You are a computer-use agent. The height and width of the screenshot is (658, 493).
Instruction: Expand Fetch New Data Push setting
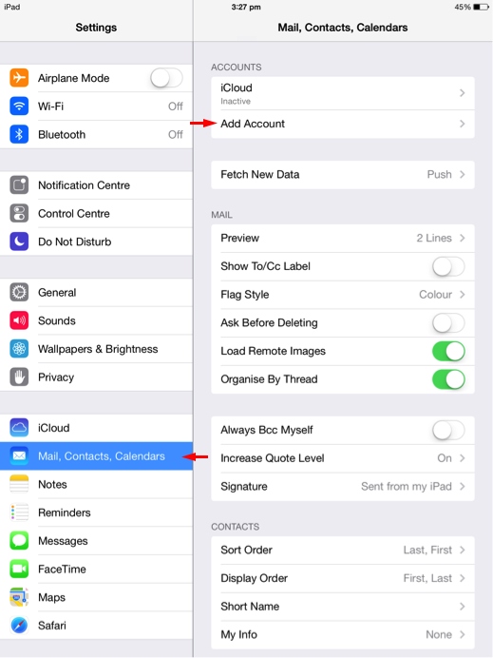[343, 175]
